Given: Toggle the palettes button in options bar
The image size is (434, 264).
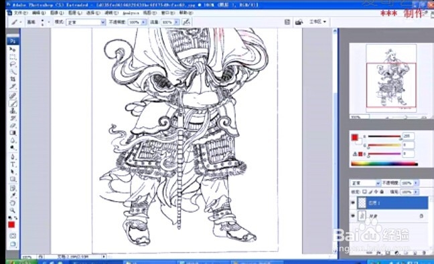Looking at the screenshot, I should pyautogui.click(x=287, y=22).
